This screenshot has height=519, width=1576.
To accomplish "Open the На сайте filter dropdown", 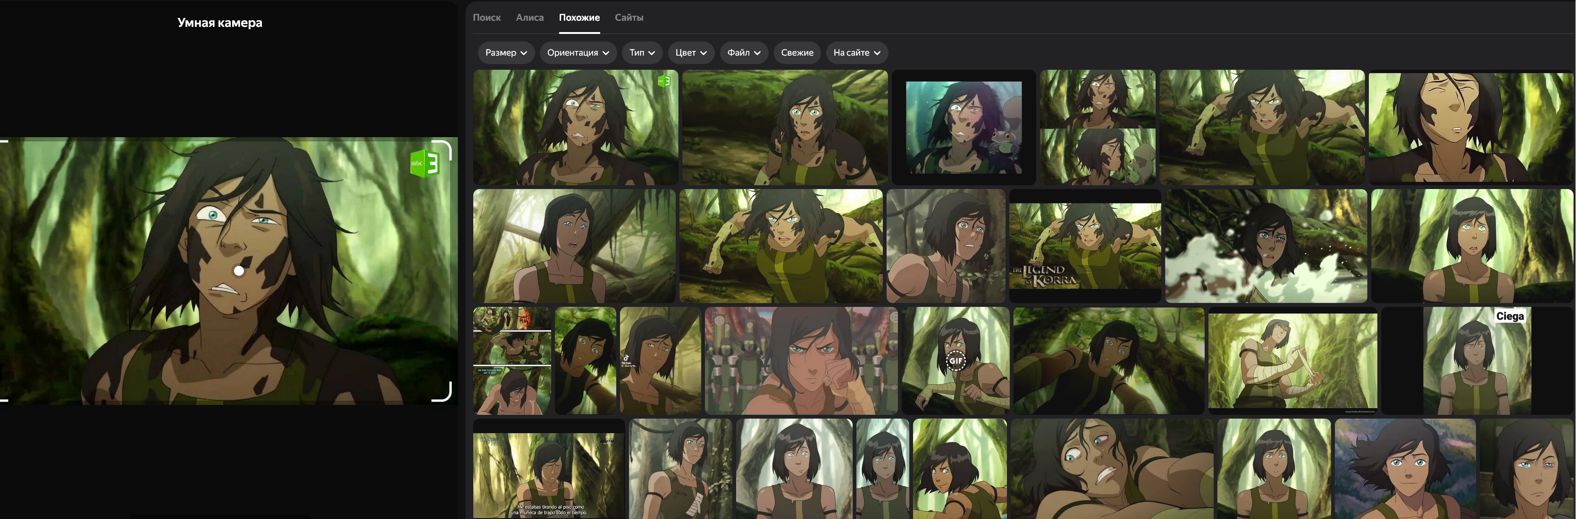I will click(856, 53).
